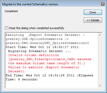This screenshot has width=107, height=93.
Task: Click the log's vertical scrollbar track
Action: tap(100, 60)
